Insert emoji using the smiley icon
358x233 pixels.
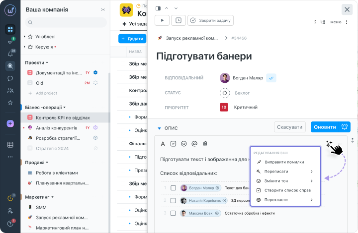pyautogui.click(x=184, y=144)
